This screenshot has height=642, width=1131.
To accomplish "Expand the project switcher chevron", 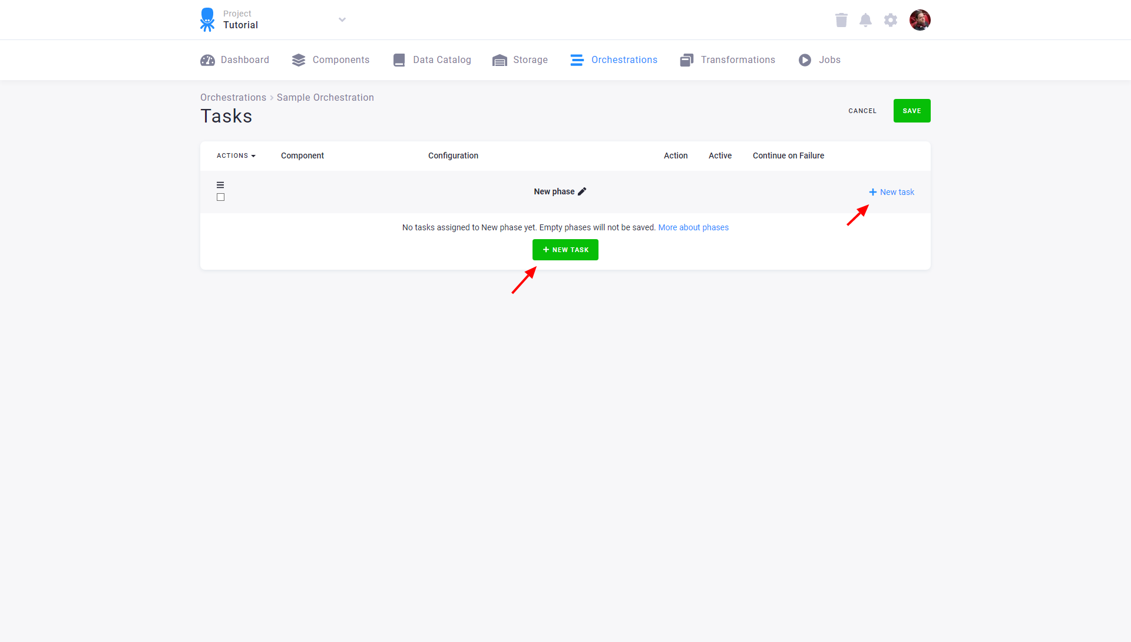I will (x=342, y=19).
